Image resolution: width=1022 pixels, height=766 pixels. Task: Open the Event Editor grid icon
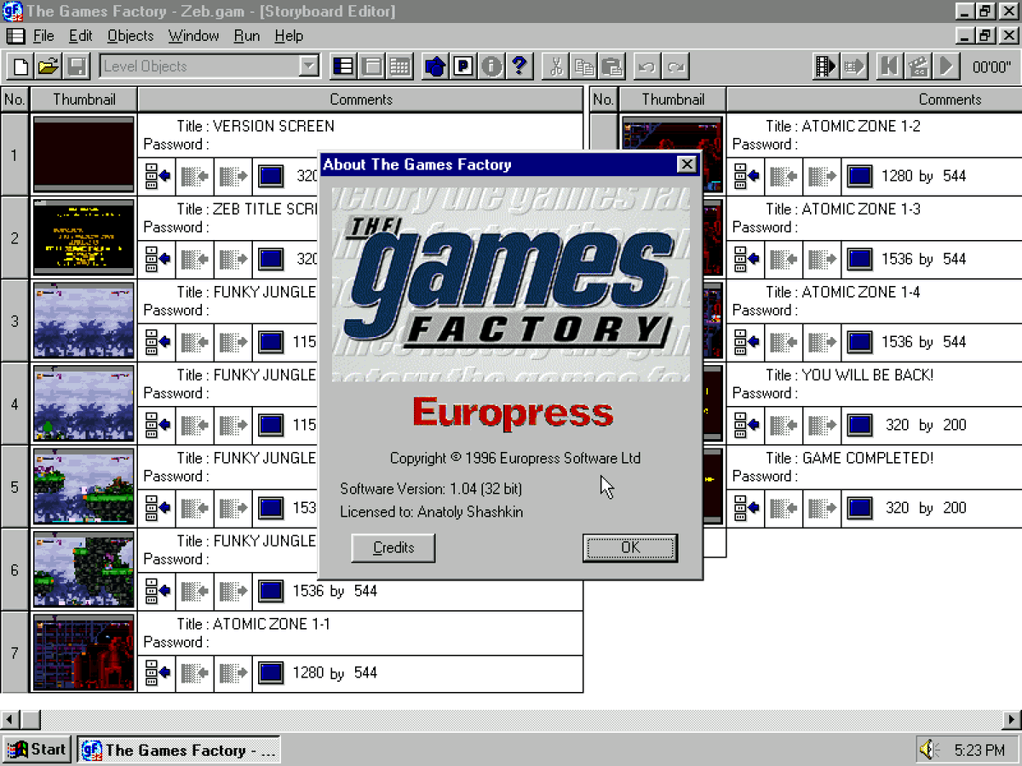[399, 66]
